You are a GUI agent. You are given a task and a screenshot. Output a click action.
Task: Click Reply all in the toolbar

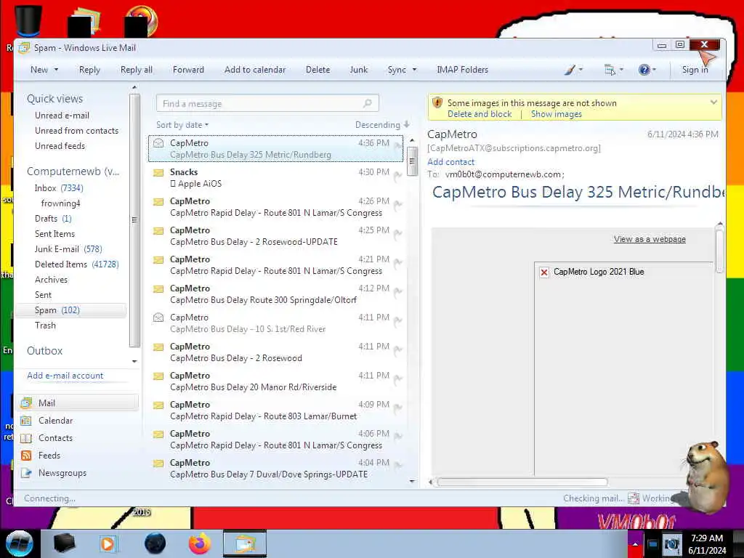tap(136, 70)
